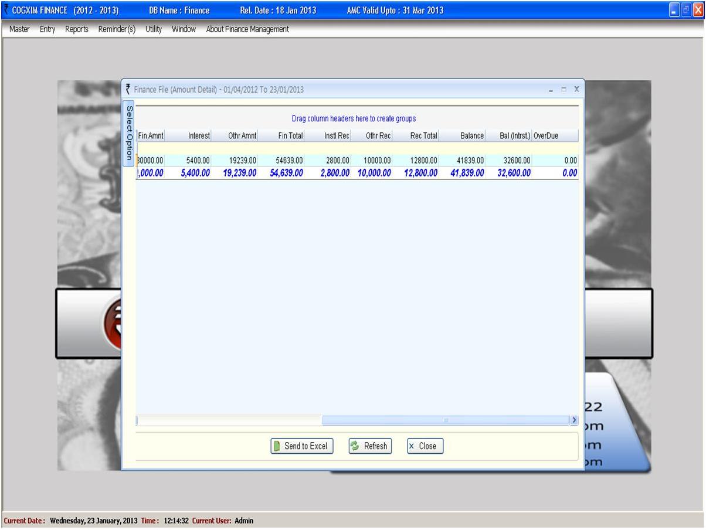Click the Current User Admin status text

[x=223, y=521]
